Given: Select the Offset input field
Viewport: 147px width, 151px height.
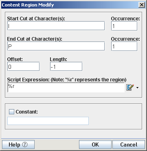Looking at the screenshot, I should pyautogui.click(x=23, y=66).
